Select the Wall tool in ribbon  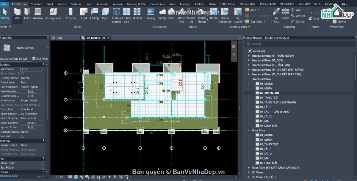pyautogui.click(x=18, y=14)
